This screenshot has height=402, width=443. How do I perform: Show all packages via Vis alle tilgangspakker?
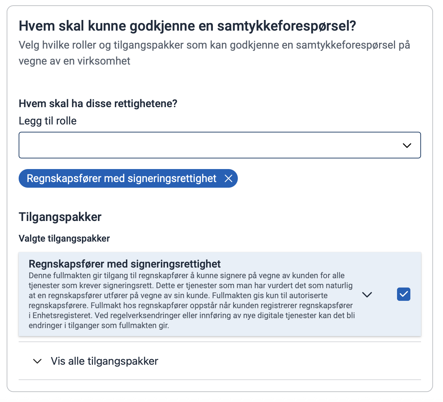[104, 361]
